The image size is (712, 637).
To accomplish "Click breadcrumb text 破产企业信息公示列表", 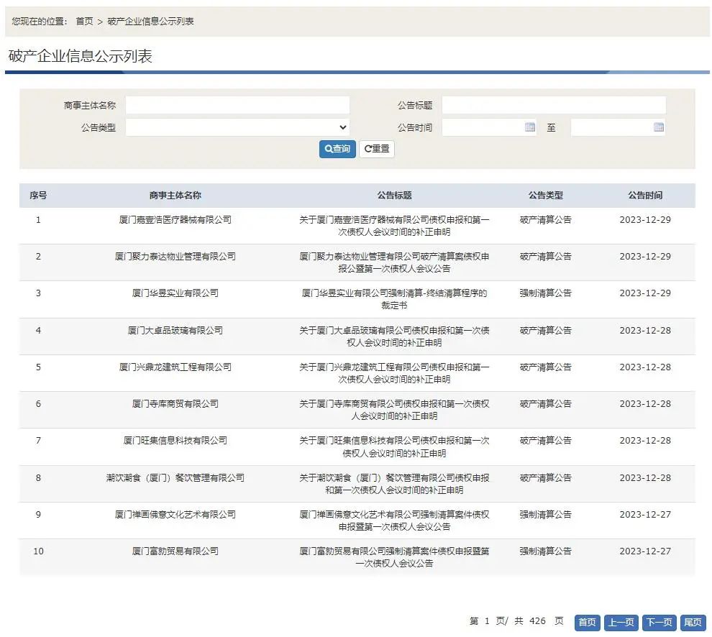I will [151, 22].
